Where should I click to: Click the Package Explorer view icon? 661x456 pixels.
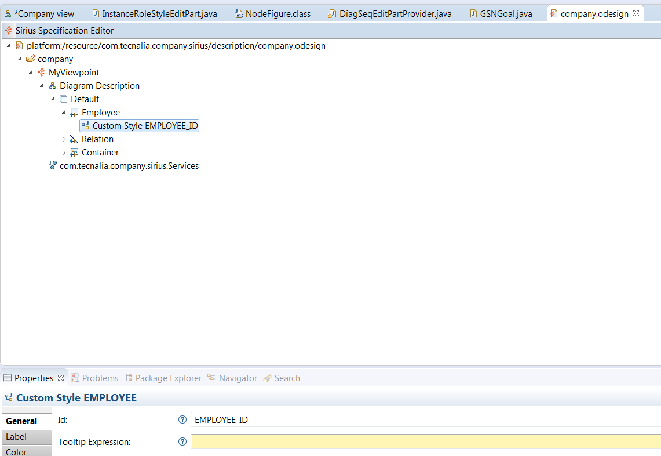tap(129, 378)
